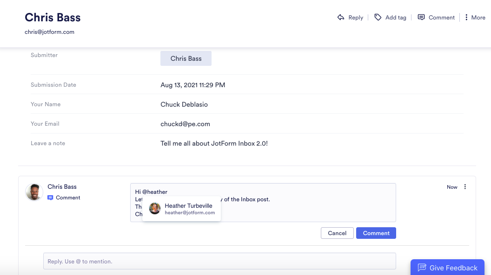Image resolution: width=491 pixels, height=275 pixels.
Task: Click the Comment speech bubble icon in header
Action: (x=421, y=18)
